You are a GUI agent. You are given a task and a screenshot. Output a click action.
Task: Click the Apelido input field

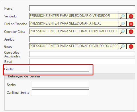[82, 39]
